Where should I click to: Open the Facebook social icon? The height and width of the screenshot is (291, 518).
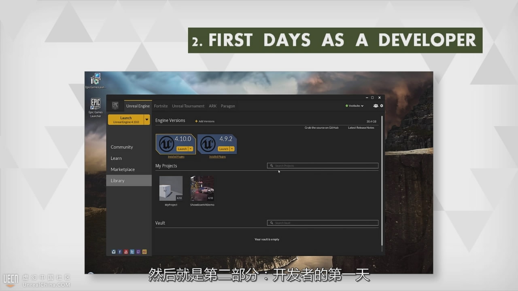coord(120,252)
